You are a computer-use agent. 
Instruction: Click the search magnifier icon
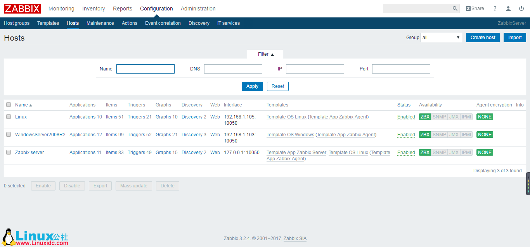coord(455,8)
